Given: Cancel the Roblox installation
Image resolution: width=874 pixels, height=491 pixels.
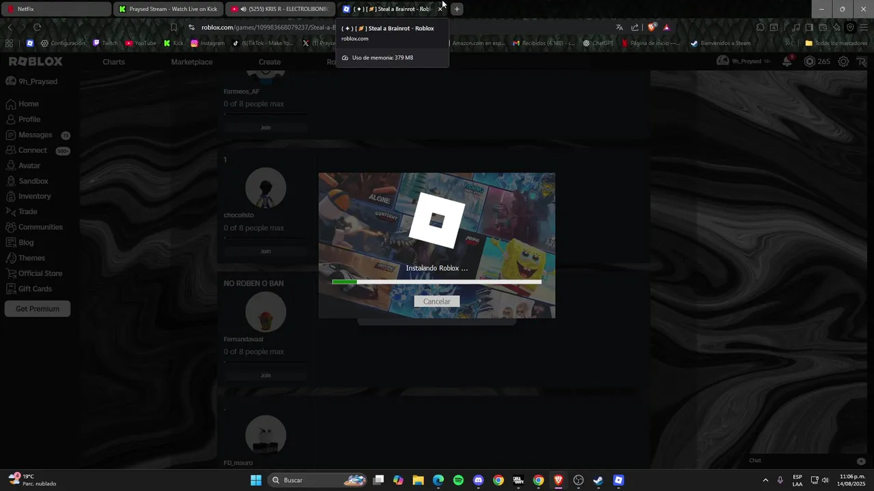Looking at the screenshot, I should pos(436,301).
